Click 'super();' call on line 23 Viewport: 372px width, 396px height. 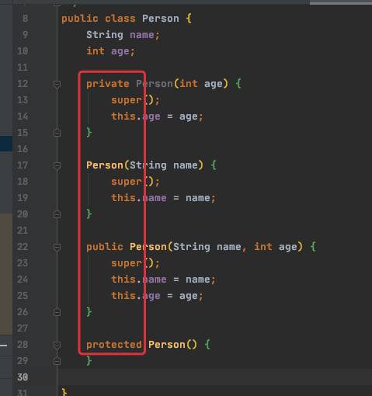coord(135,263)
